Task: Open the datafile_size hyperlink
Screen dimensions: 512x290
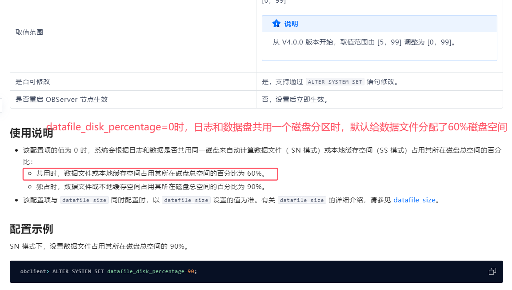Action: click(x=414, y=200)
